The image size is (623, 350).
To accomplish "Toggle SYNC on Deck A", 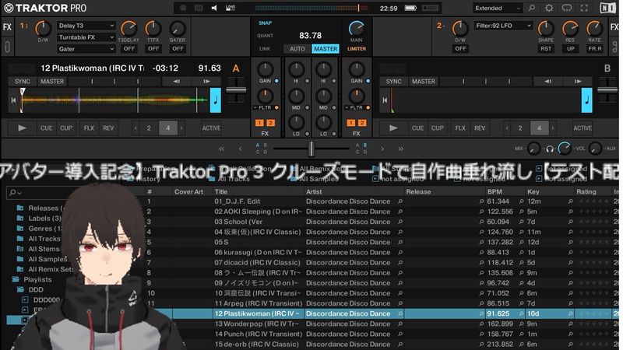I will (x=23, y=81).
